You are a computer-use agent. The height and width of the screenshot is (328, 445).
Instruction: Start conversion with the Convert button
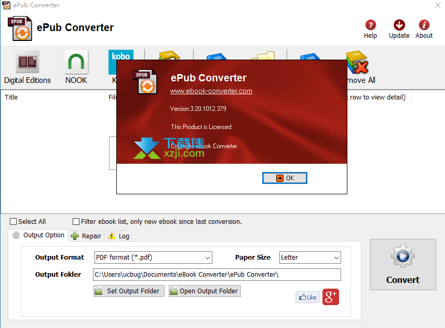pyautogui.click(x=403, y=264)
